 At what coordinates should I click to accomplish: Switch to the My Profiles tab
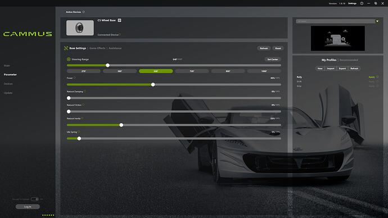(329, 60)
